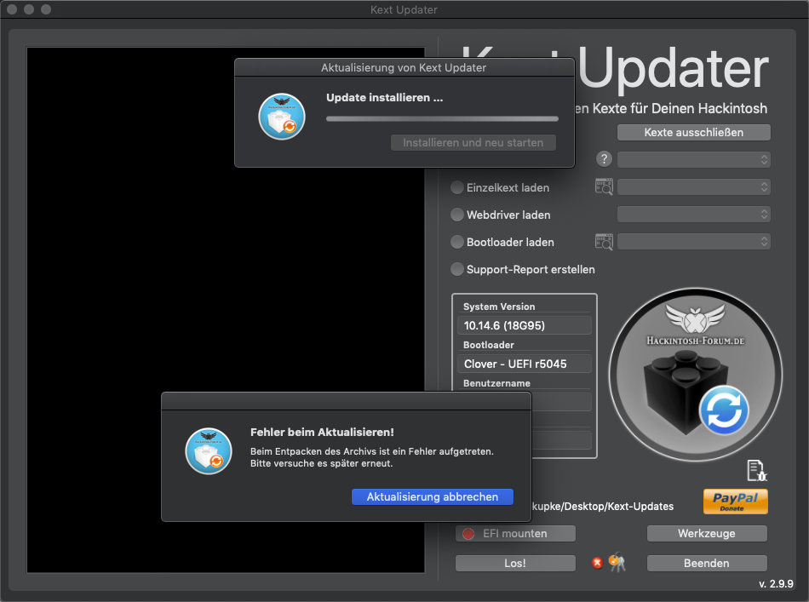Viewport: 809px width, 602px height.
Task: Click the Fehler beim Aktualisieren! heading
Action: coord(322,433)
